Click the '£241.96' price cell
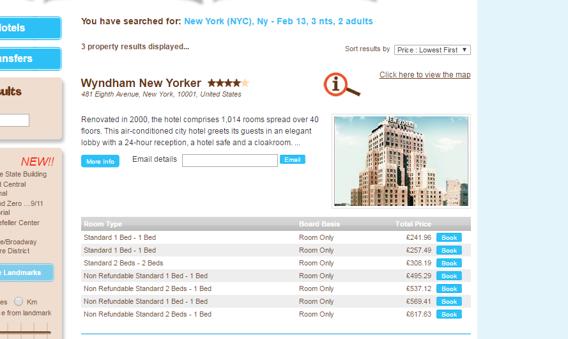The image size is (568, 339). [x=418, y=237]
